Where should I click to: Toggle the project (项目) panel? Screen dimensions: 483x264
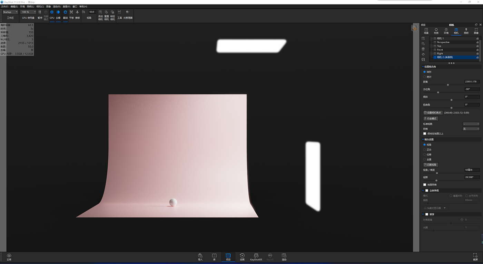[228, 257]
